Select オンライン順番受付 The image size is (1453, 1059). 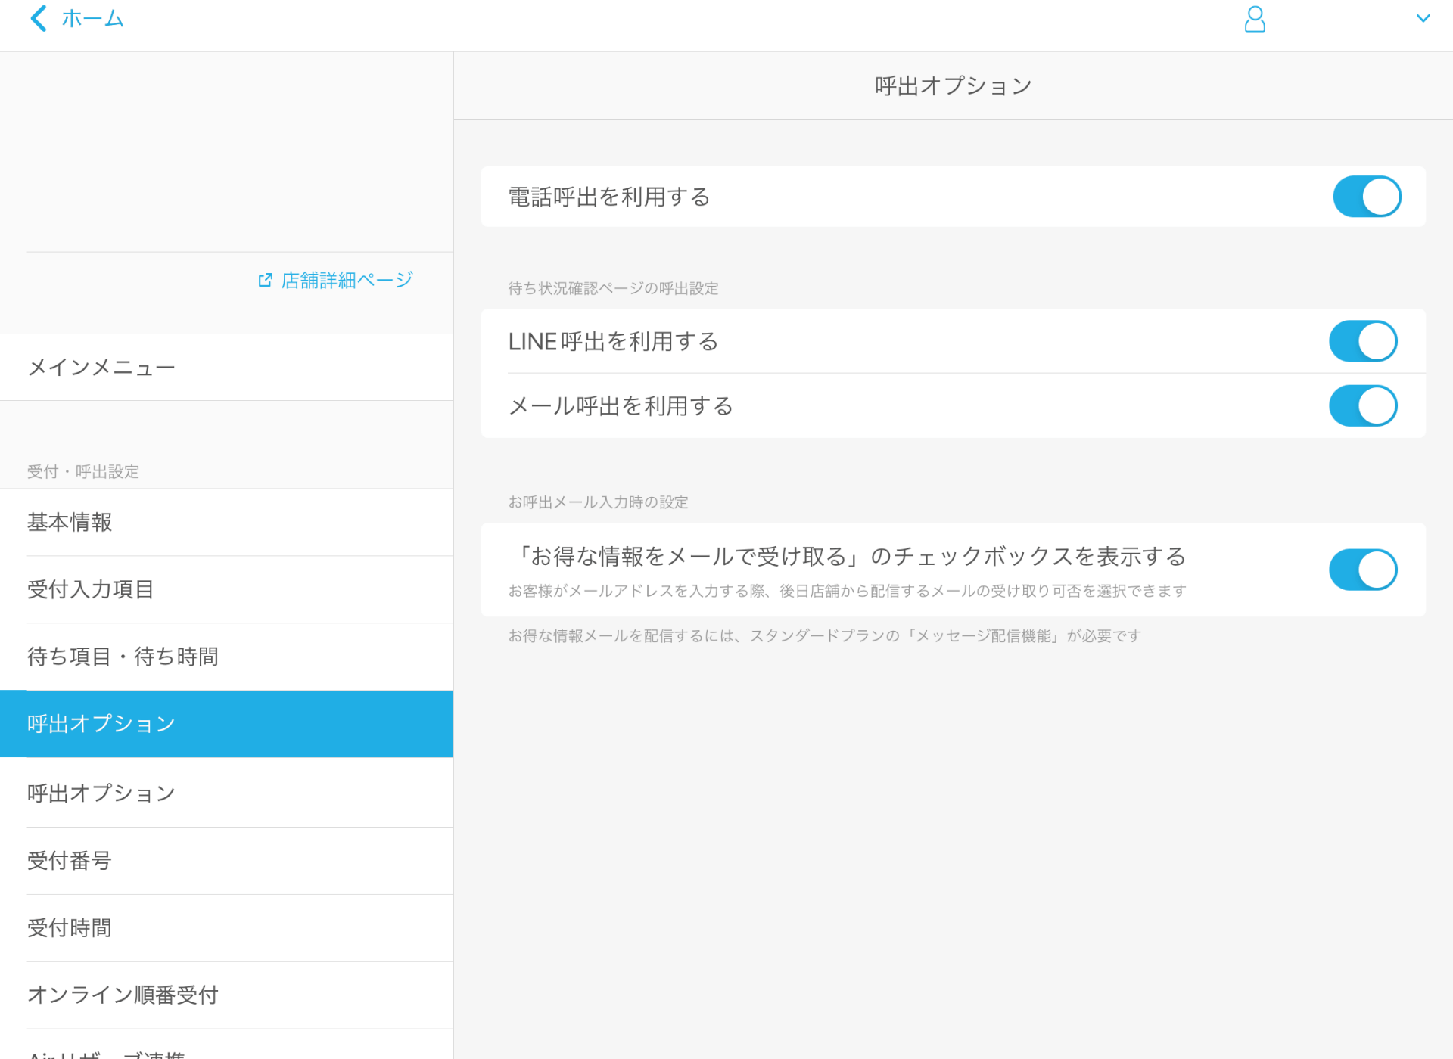(122, 995)
